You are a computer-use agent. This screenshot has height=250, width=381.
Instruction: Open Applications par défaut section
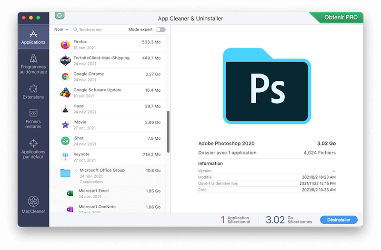tap(33, 149)
